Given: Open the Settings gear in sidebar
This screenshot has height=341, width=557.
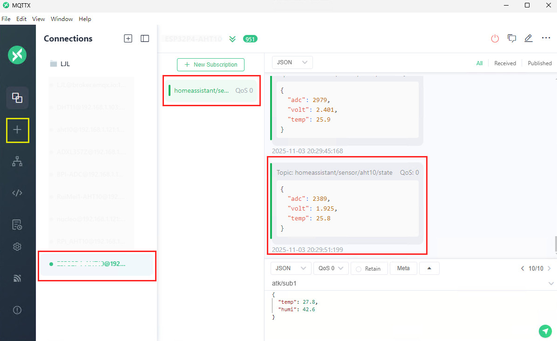Looking at the screenshot, I should 17,246.
